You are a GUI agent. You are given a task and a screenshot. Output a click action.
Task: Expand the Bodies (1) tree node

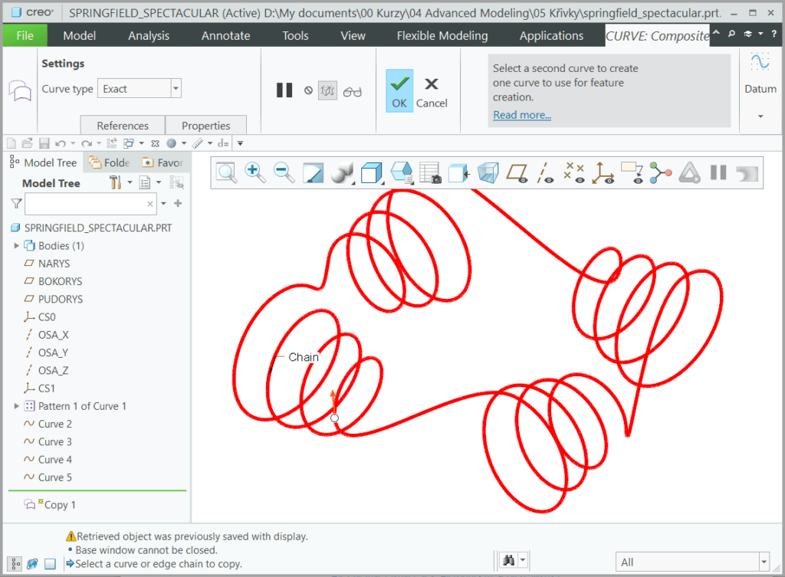(x=17, y=246)
